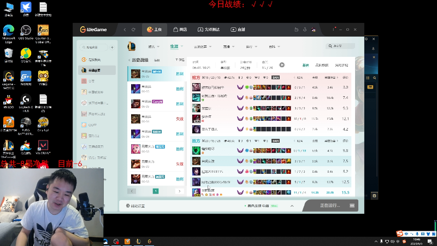Image resolution: width=437 pixels, height=246 pixels.
Task: Open VALORANT desktop shortcut
Action: (x=43, y=147)
